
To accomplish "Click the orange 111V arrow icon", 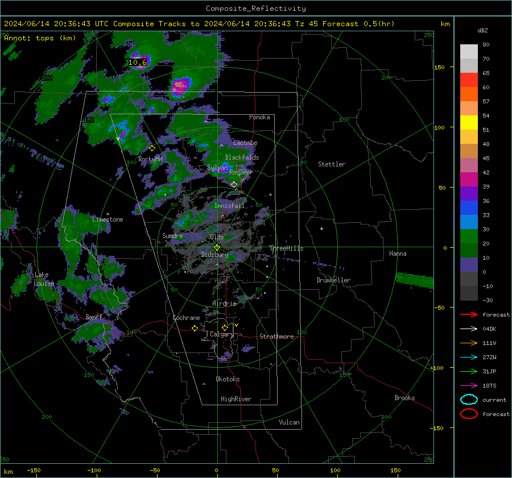I will [469, 343].
